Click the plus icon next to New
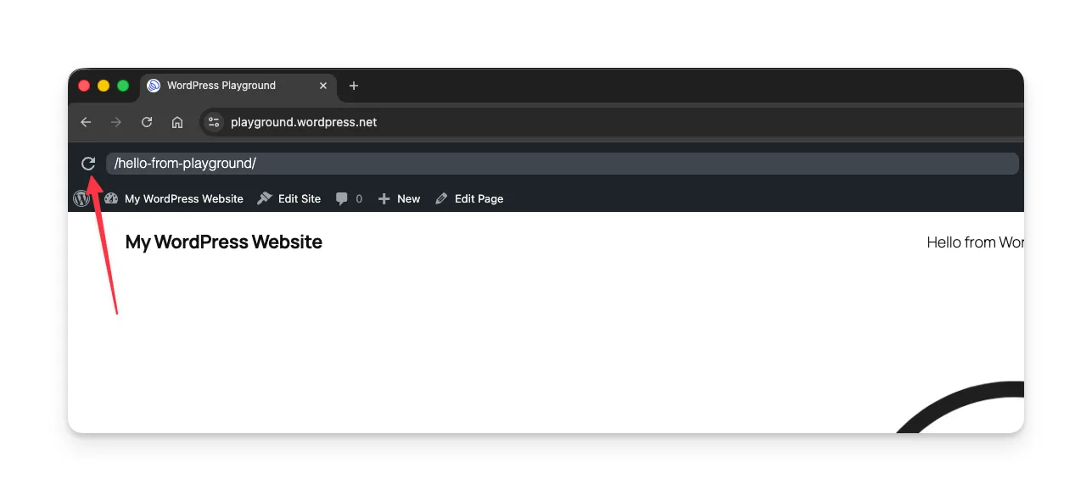The height and width of the screenshot is (501, 1092). click(x=383, y=198)
